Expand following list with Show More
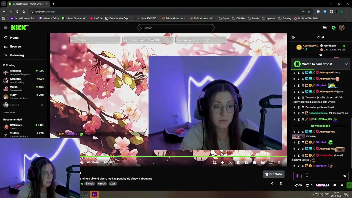This screenshot has width=352, height=198. click(9, 112)
